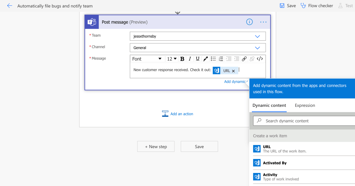Open the Font family dropdown
The height and width of the screenshot is (186, 355).
click(x=147, y=59)
